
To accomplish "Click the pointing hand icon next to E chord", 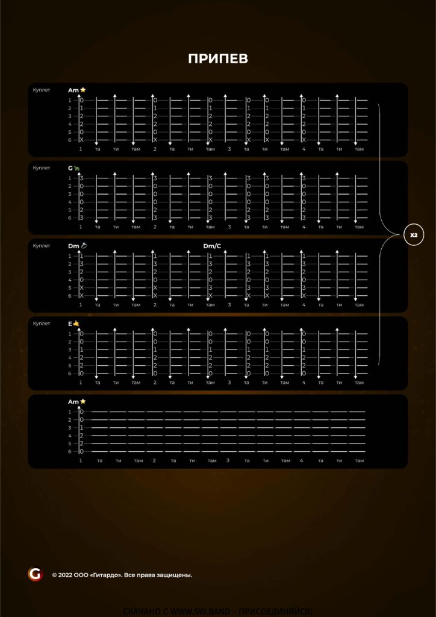I will (76, 324).
